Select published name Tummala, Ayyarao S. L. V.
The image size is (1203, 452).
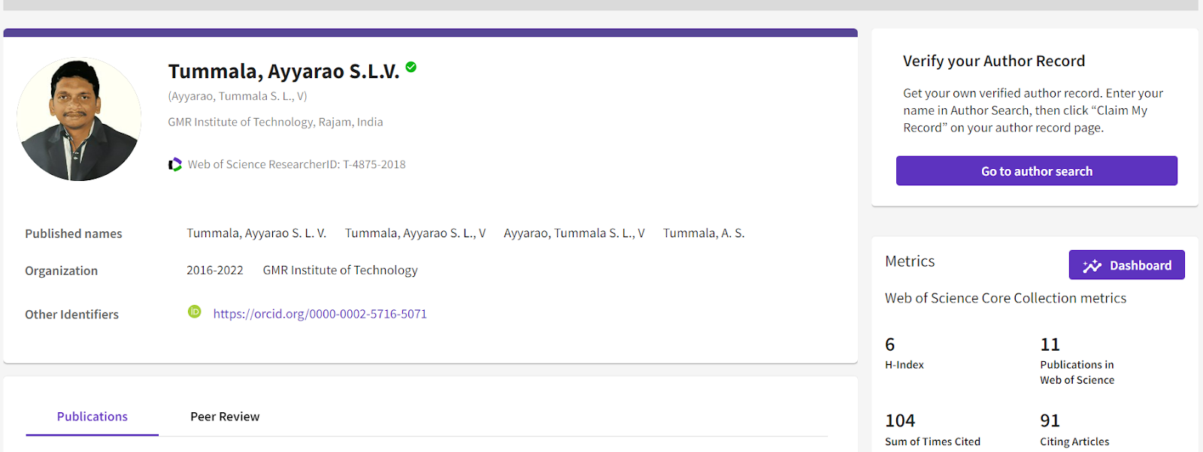[256, 234]
